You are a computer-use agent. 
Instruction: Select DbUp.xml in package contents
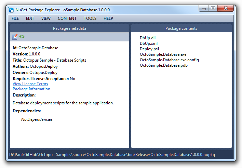pos(149,43)
